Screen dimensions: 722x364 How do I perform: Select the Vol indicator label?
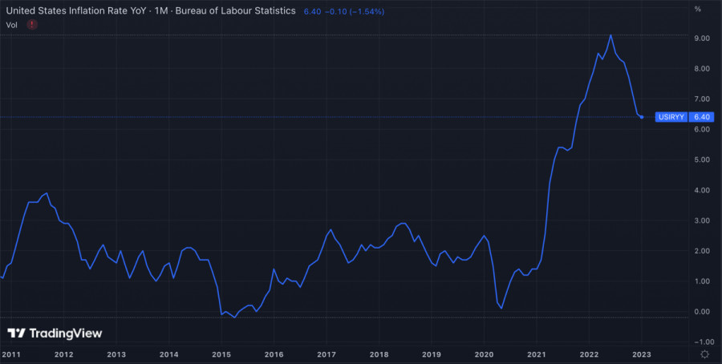(12, 25)
